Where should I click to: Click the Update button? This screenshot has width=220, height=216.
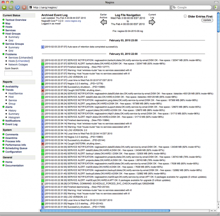(x=207, y=20)
